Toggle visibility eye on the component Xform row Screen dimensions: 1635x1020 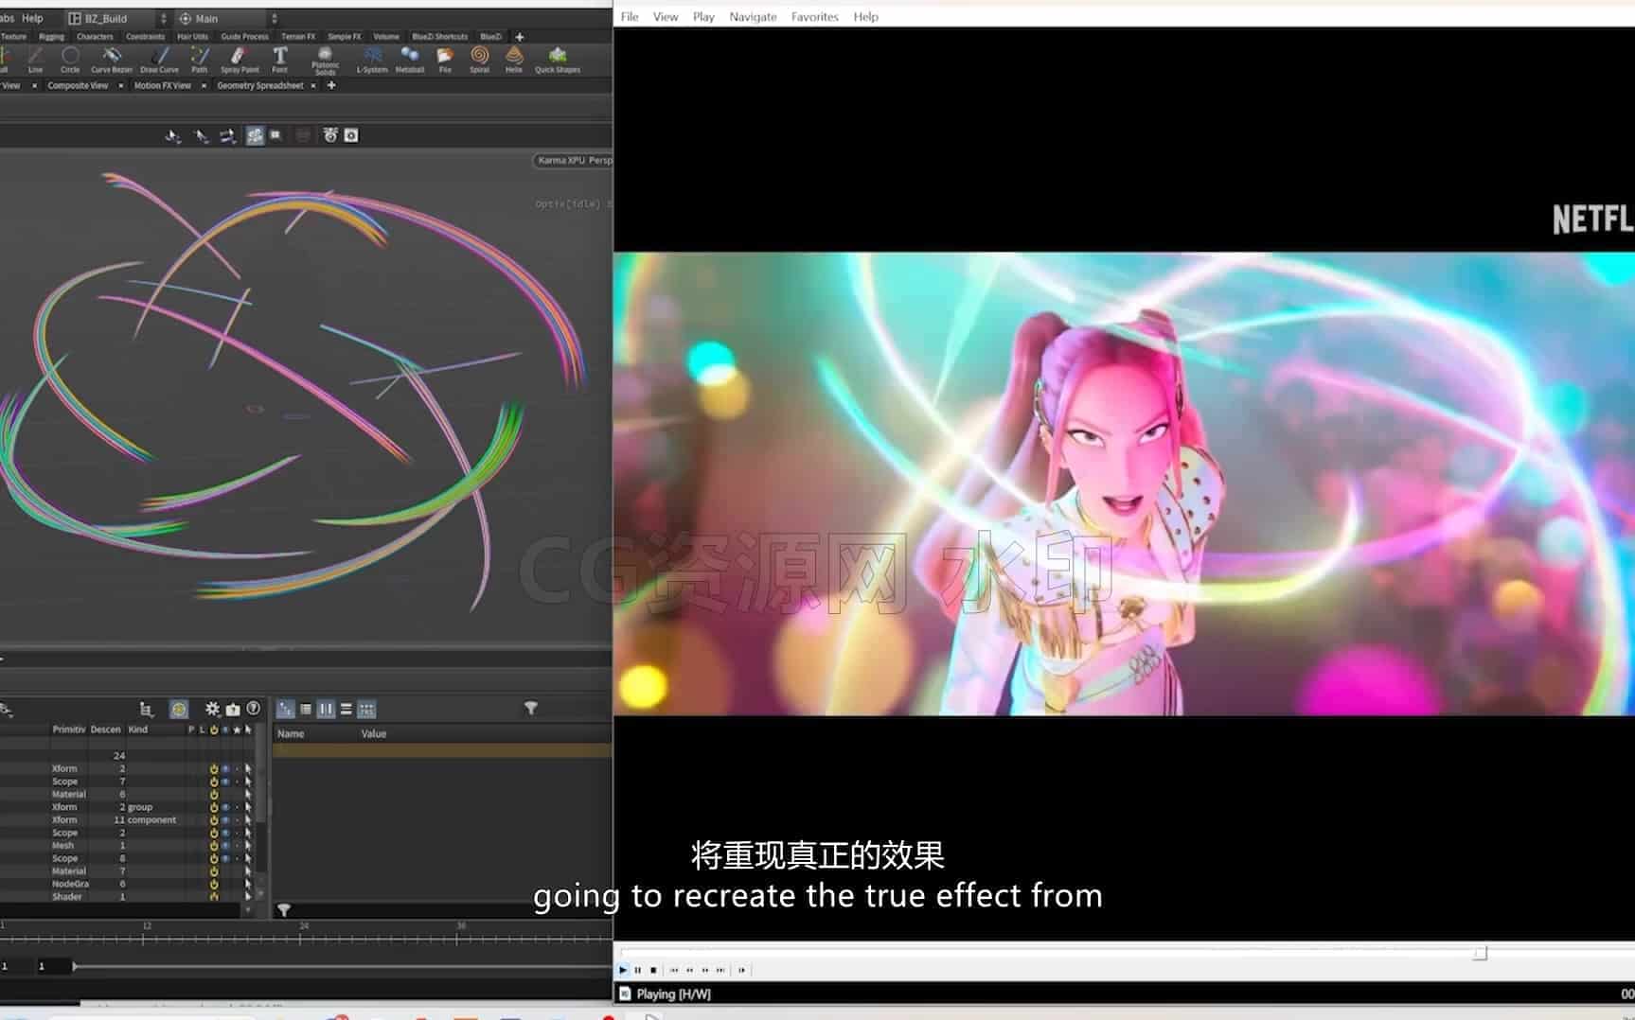pos(225,820)
